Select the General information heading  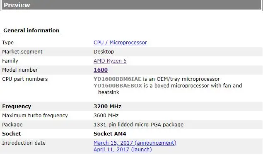coord(31,31)
